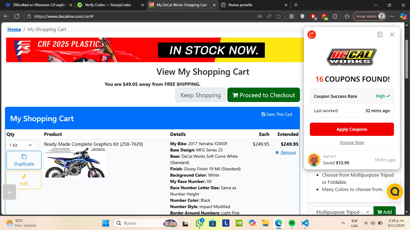Open the Windows Start menu
Screen dimensions: 410x230
coord(106,223)
